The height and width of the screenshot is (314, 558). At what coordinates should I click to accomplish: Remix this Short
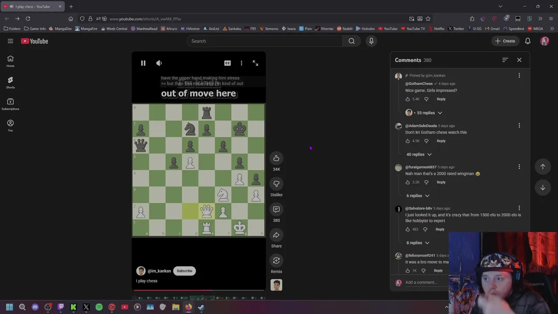276,260
